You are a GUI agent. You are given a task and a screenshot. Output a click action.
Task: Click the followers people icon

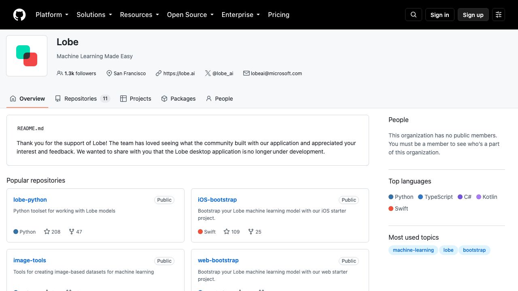pyautogui.click(x=60, y=73)
